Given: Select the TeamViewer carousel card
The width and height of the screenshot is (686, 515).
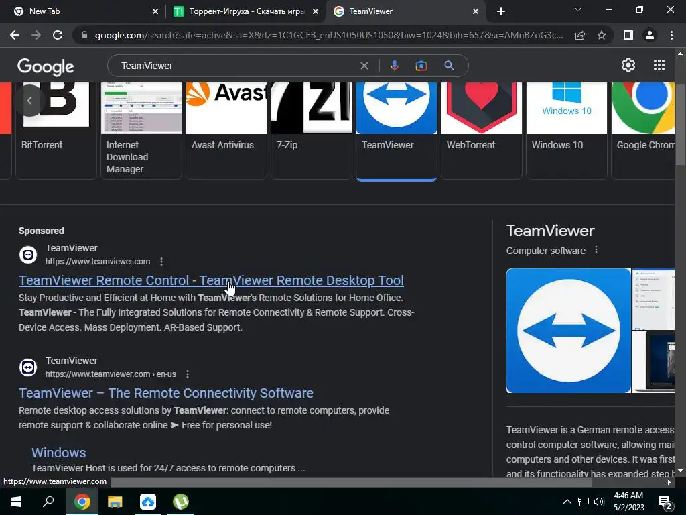Looking at the screenshot, I should click(397, 131).
